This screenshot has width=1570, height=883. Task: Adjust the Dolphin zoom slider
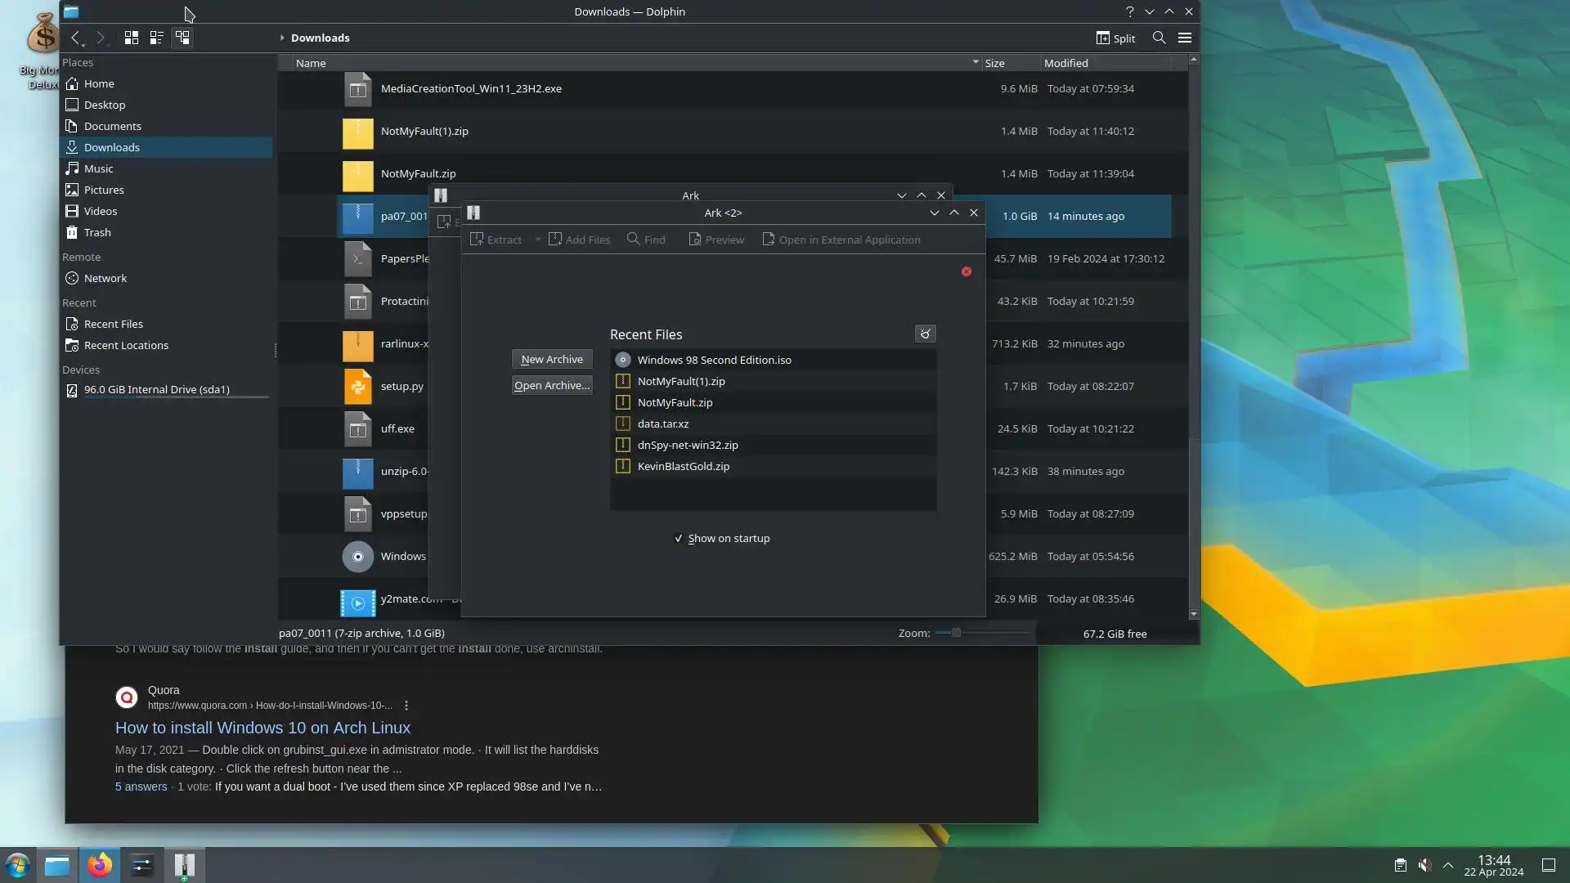pos(955,633)
